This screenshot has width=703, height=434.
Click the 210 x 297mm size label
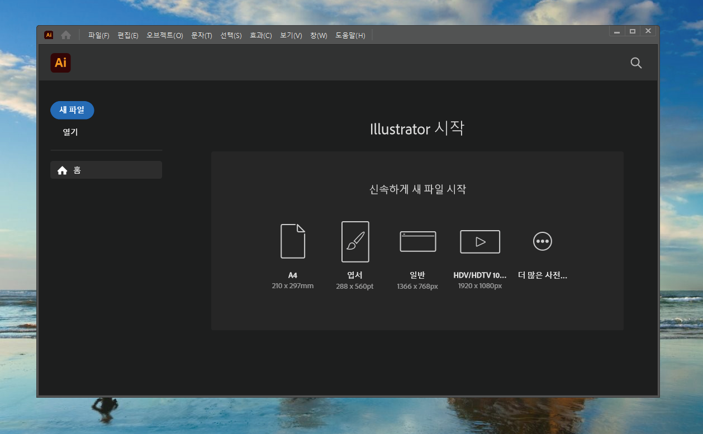pos(293,286)
